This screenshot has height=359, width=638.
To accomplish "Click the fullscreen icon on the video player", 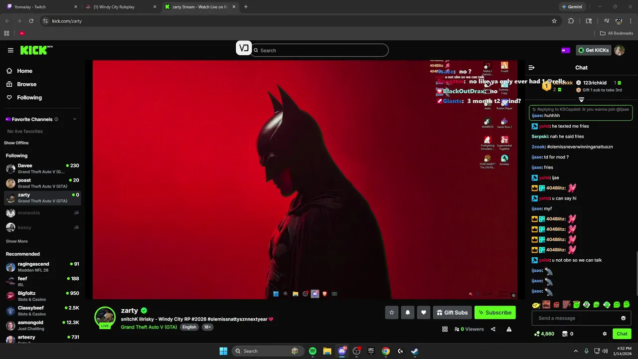I will (513, 295).
